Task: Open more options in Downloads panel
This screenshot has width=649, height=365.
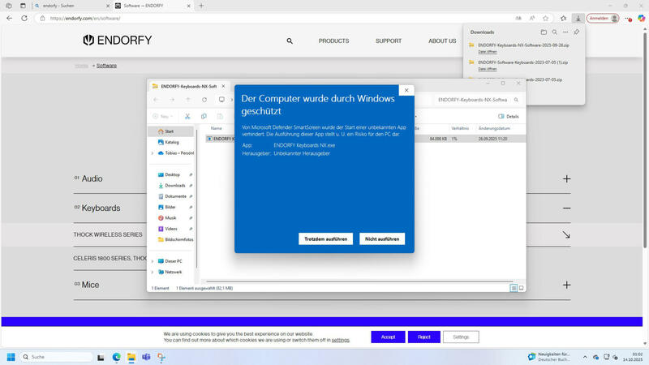Action: [565, 32]
